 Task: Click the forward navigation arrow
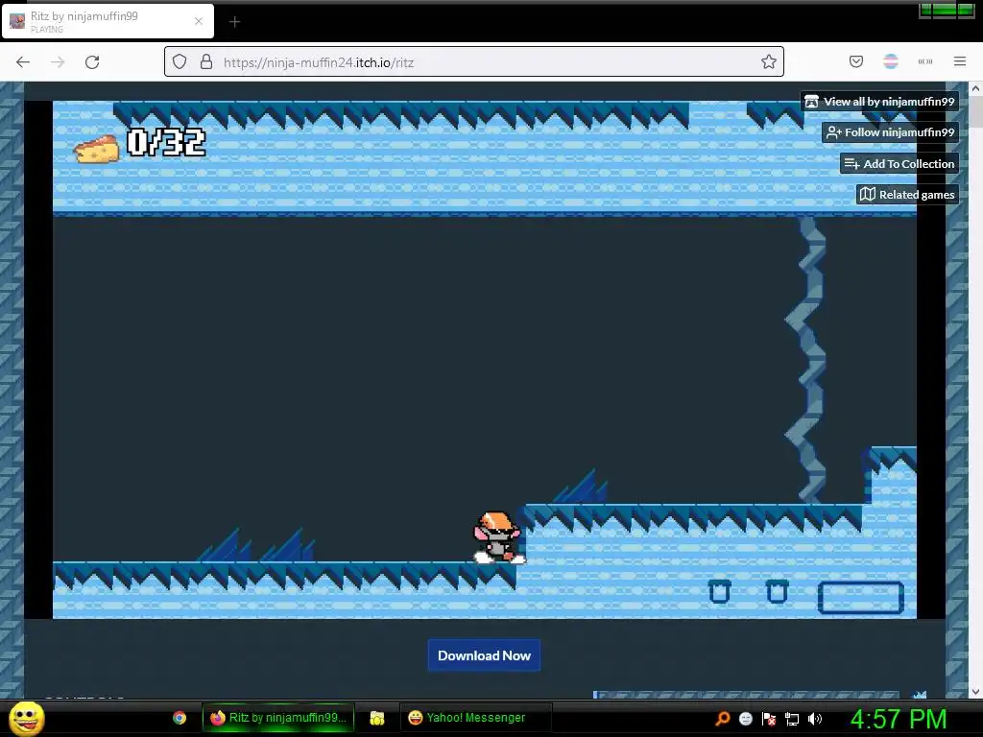[x=58, y=62]
